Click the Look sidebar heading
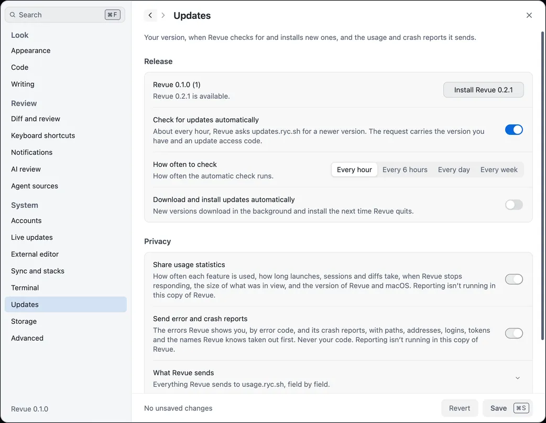546x423 pixels. point(19,35)
